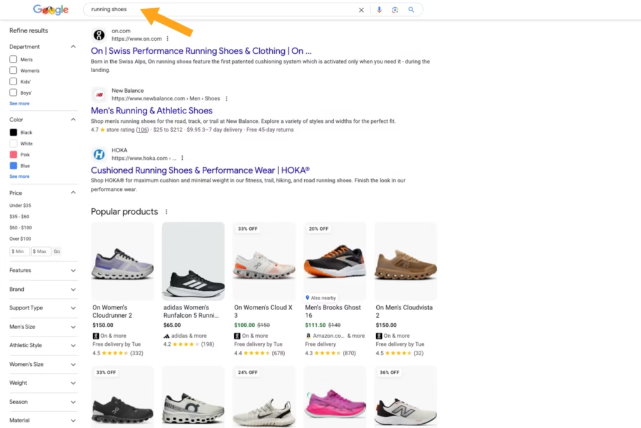Click the On seller icon under Cloudvista 2
This screenshot has height=428, width=641.
pos(379,336)
